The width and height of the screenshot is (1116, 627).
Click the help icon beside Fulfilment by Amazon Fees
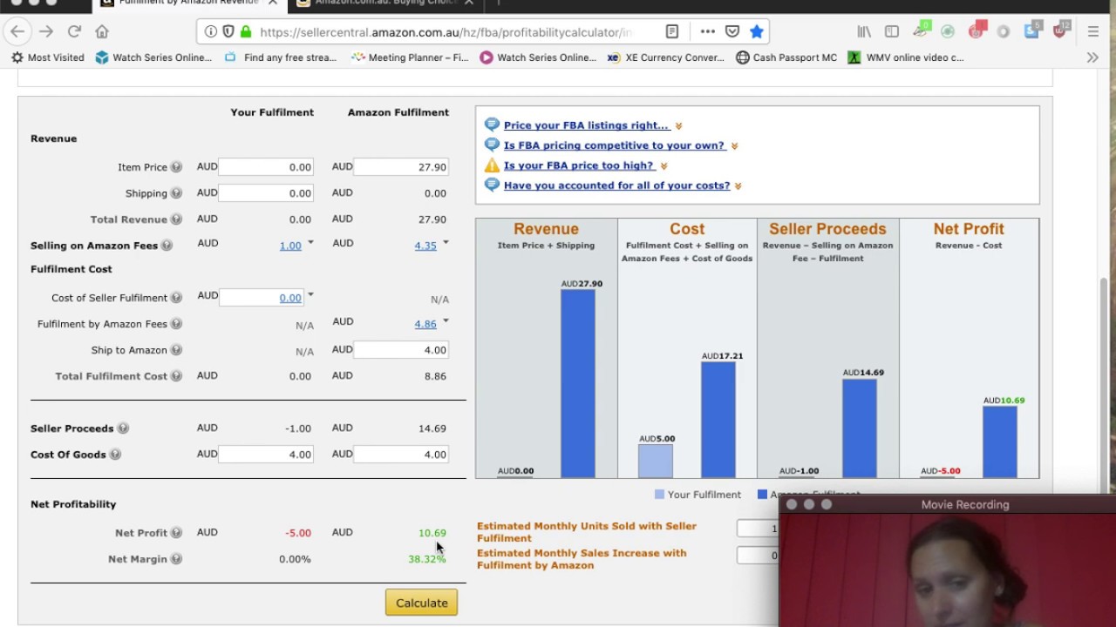[176, 324]
